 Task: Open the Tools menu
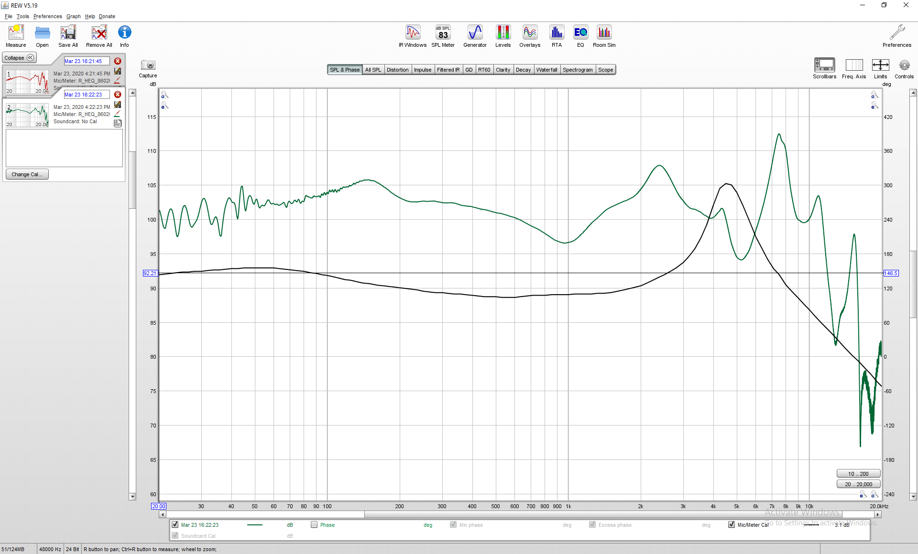pyautogui.click(x=23, y=16)
